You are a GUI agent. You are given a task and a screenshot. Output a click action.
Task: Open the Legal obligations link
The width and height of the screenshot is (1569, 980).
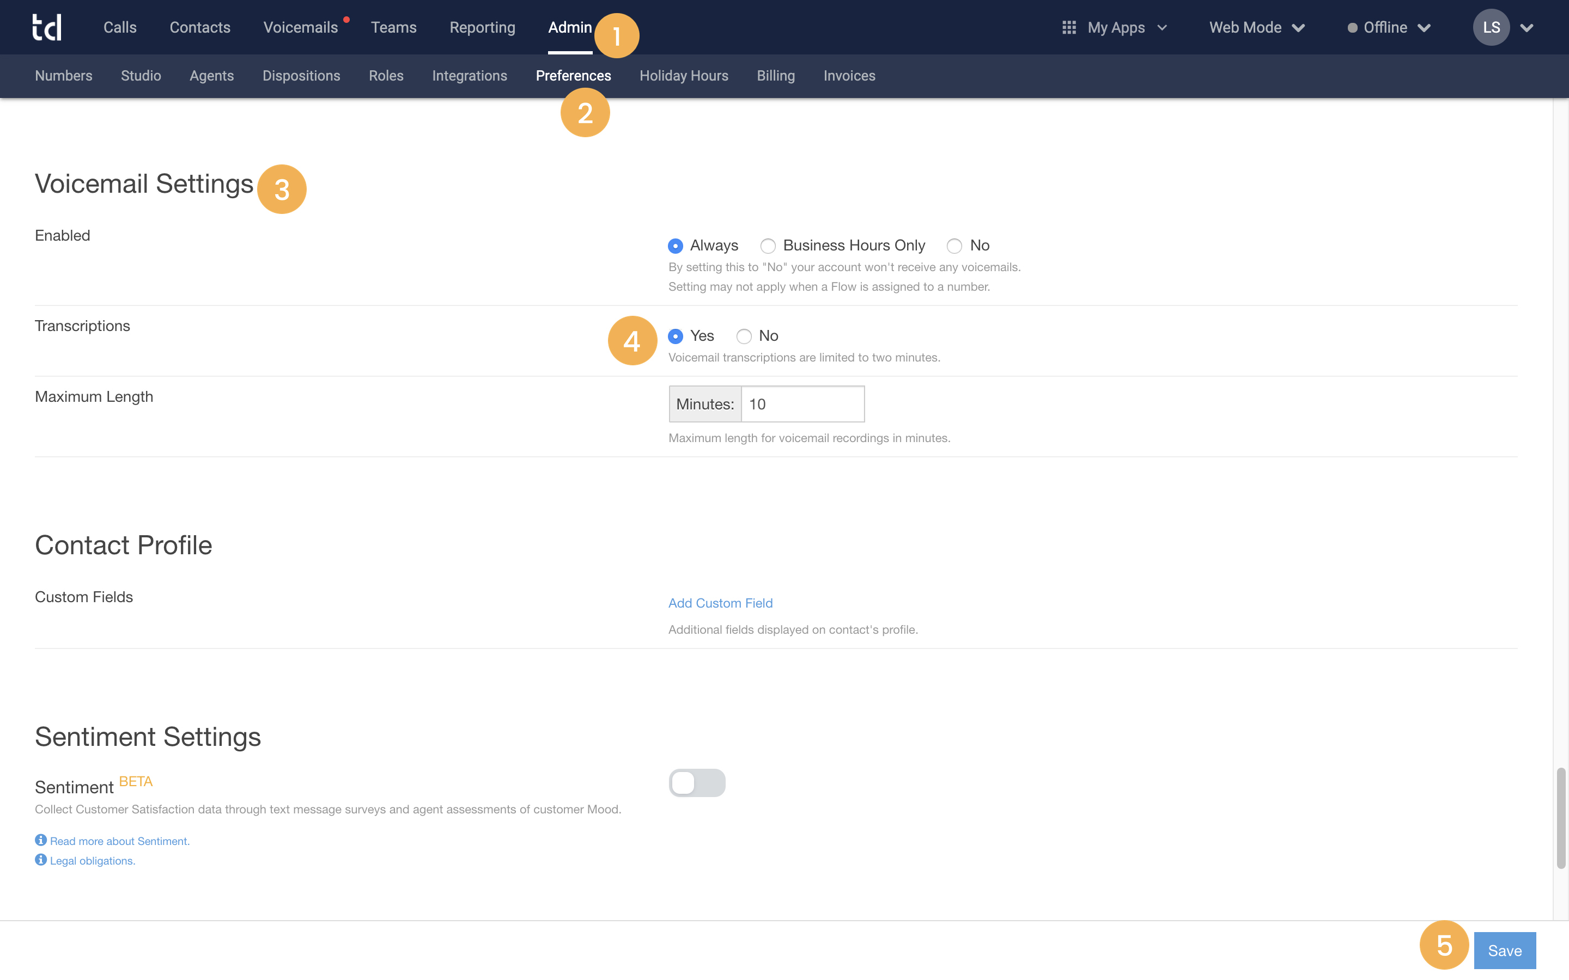93,860
